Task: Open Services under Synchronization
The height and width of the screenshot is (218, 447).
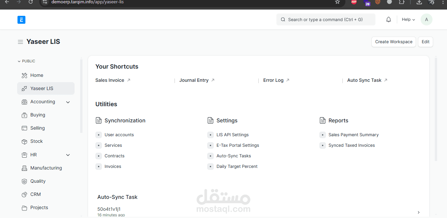Action: pyautogui.click(x=113, y=145)
